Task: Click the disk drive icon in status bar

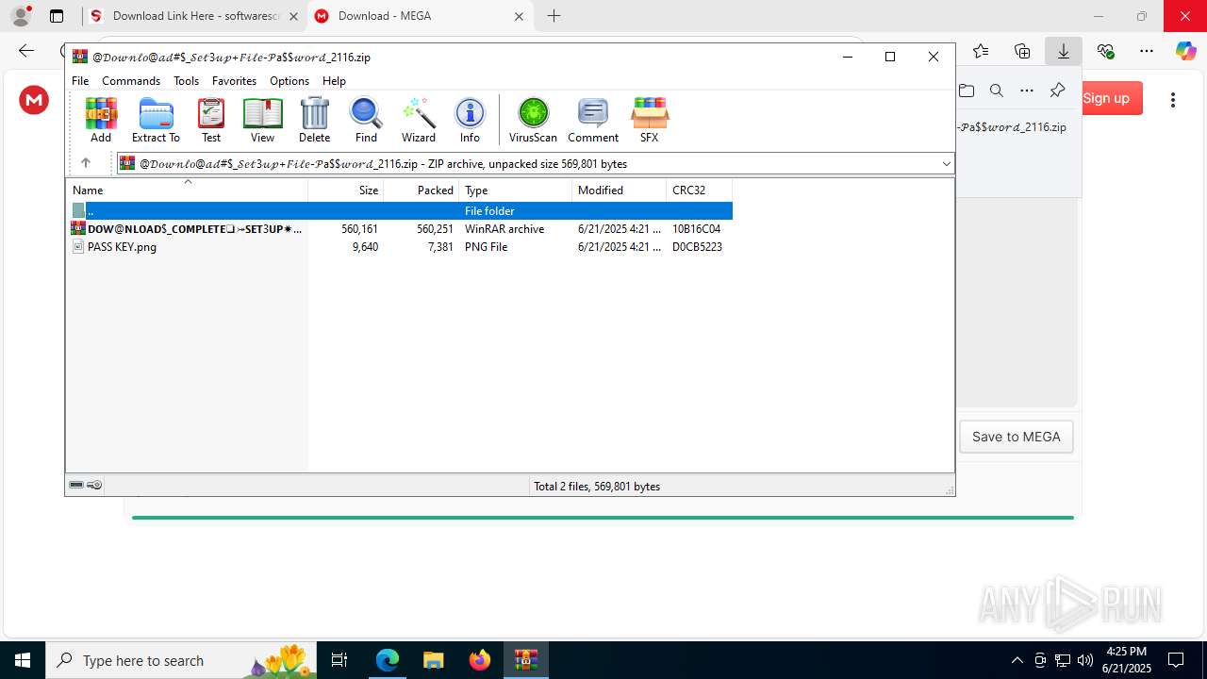Action: pos(76,485)
